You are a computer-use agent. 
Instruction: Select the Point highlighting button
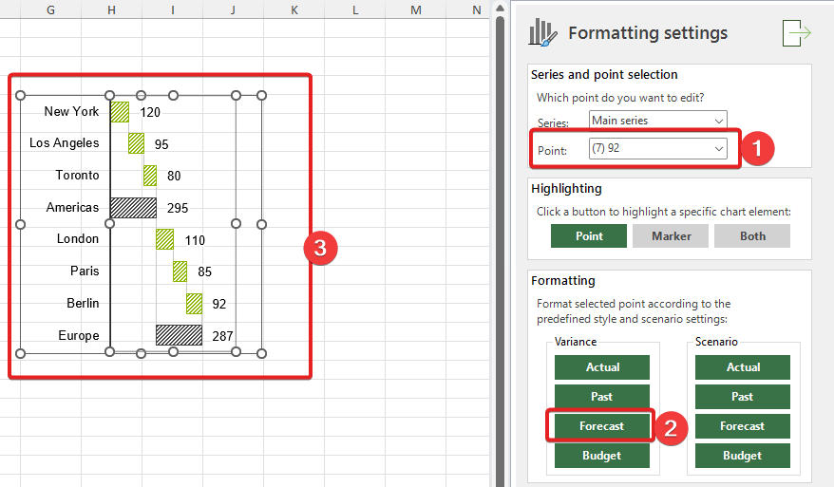[x=588, y=236]
